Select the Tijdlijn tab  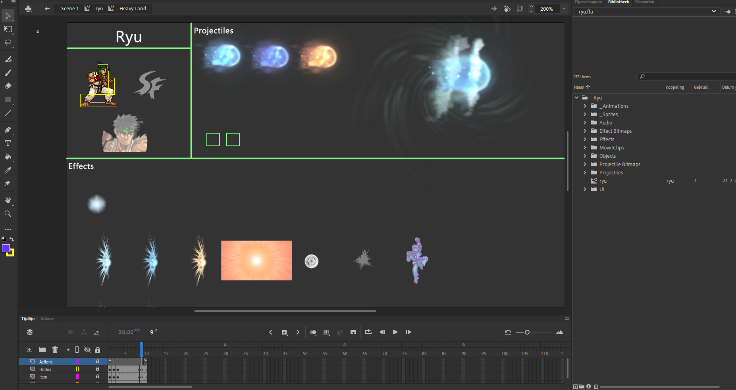(28, 319)
